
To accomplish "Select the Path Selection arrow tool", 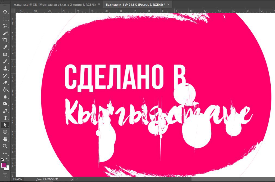I will [x=5, y=125].
